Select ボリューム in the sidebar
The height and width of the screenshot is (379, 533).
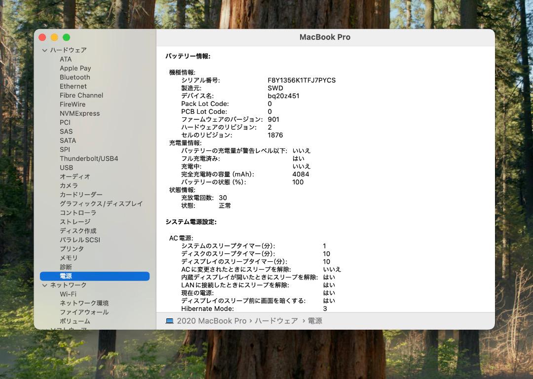[x=75, y=321]
